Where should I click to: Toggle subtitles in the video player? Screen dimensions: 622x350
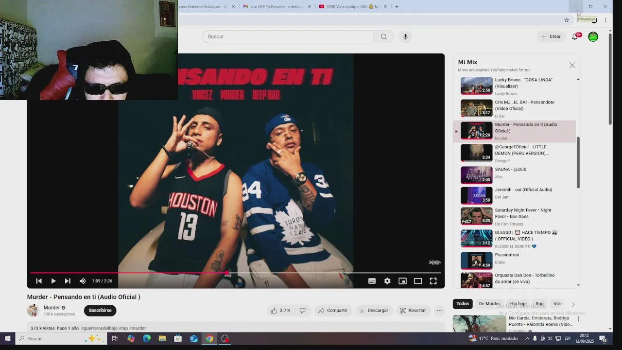coord(372,281)
